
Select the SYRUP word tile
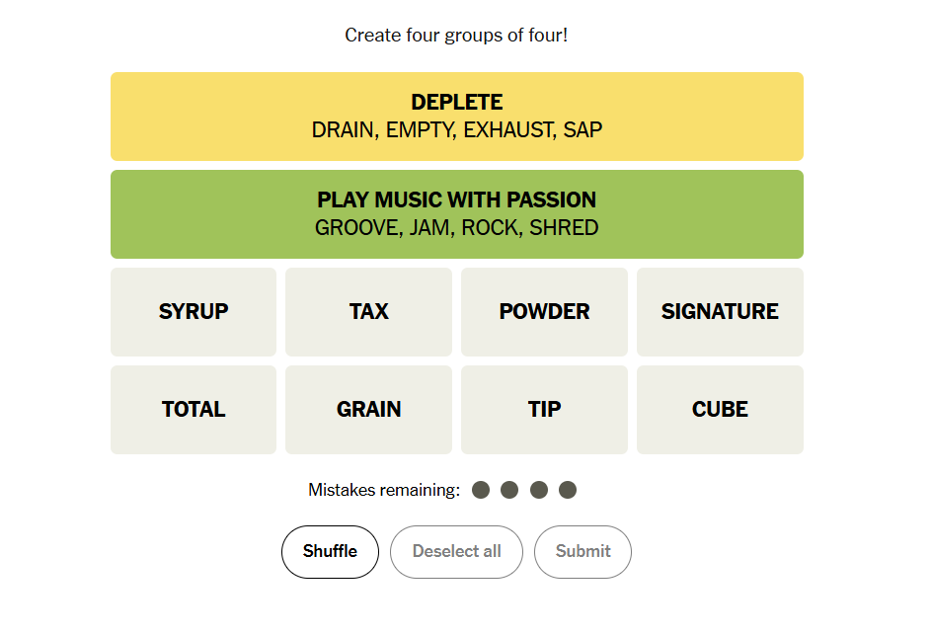point(194,311)
